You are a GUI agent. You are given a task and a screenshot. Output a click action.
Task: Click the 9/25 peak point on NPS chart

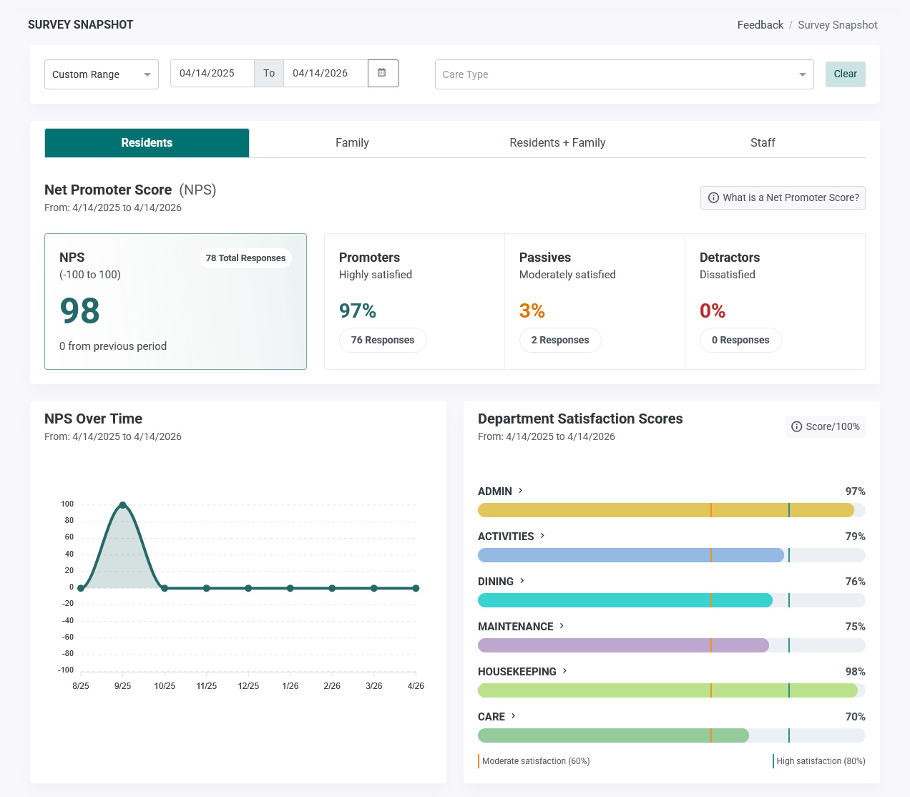click(123, 505)
